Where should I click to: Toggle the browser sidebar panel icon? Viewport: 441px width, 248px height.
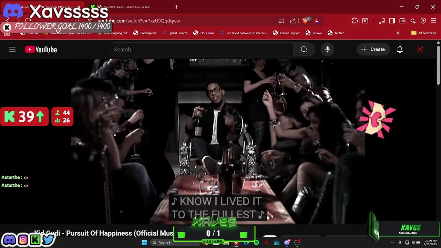(392, 21)
